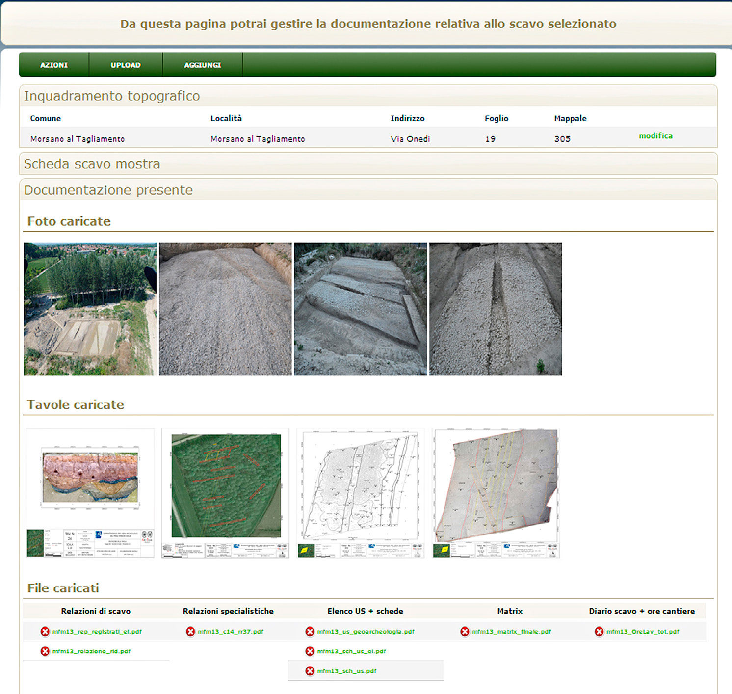Open file mfm13_c14_rr37.pdf
The image size is (732, 694).
pyautogui.click(x=231, y=632)
